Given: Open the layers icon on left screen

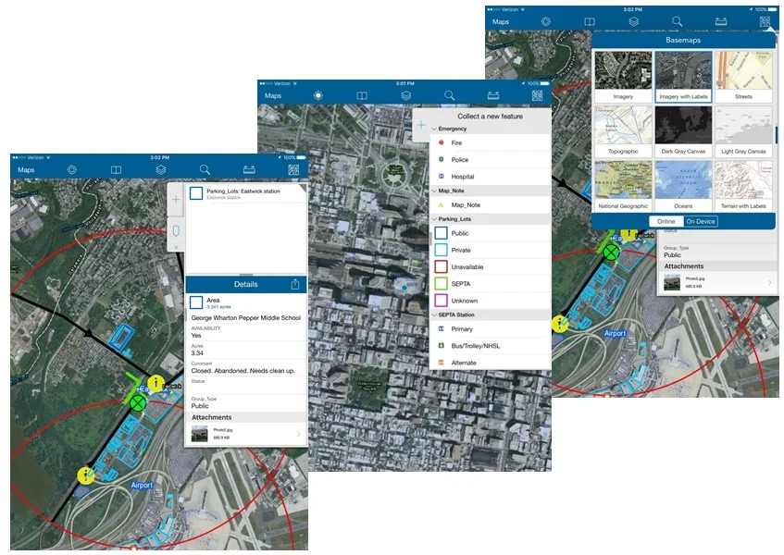Looking at the screenshot, I should pyautogui.click(x=160, y=170).
